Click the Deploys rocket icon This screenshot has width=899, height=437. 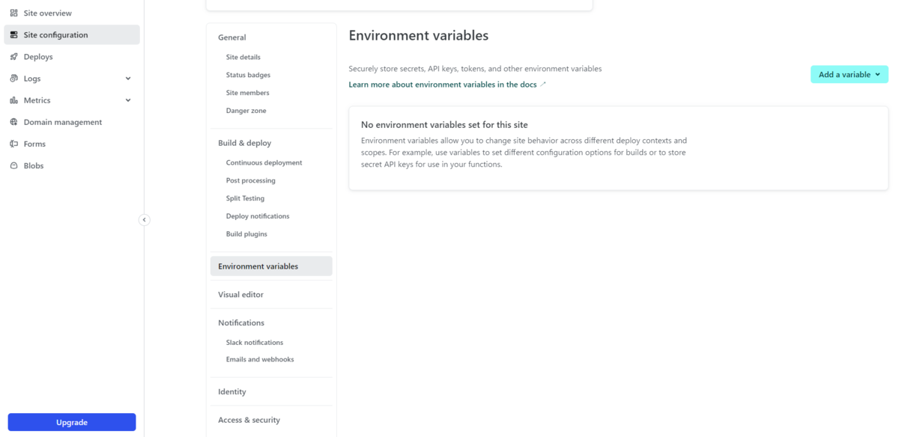tap(13, 56)
